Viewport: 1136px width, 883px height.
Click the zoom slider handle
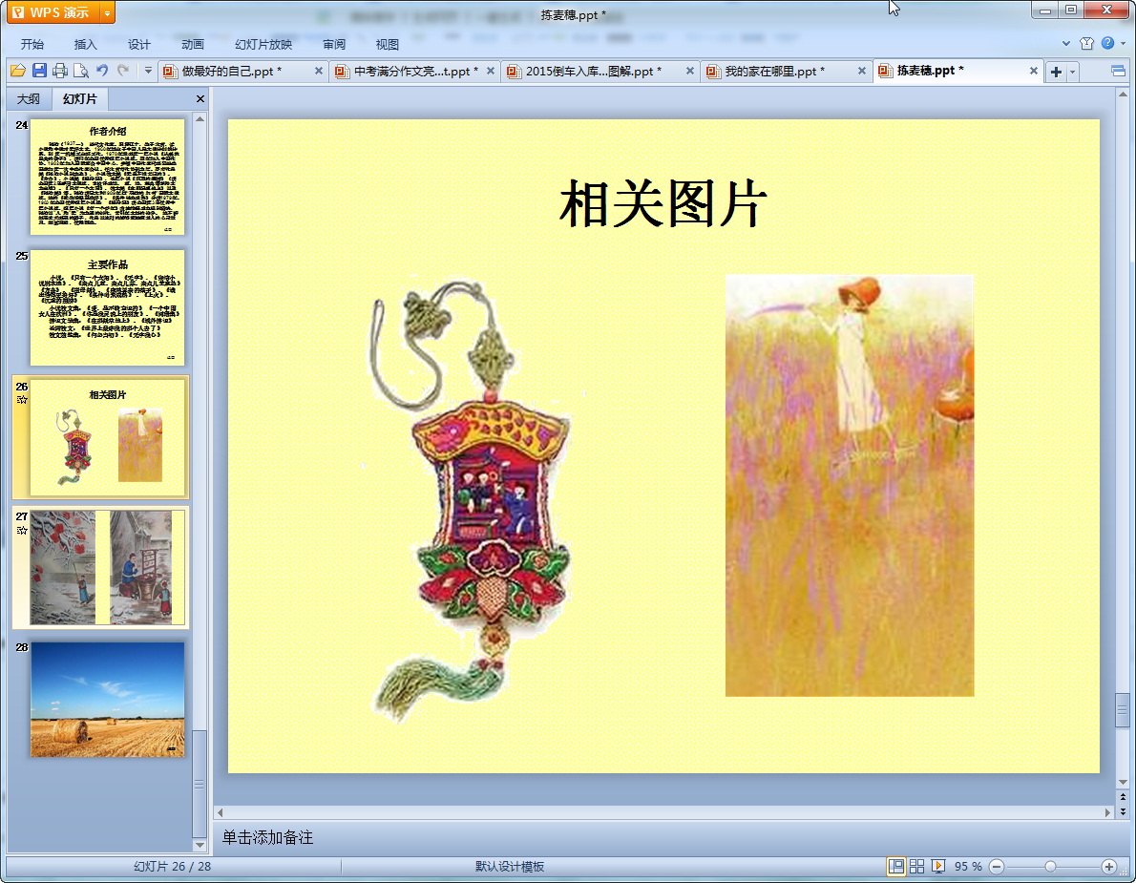pyautogui.click(x=1050, y=867)
